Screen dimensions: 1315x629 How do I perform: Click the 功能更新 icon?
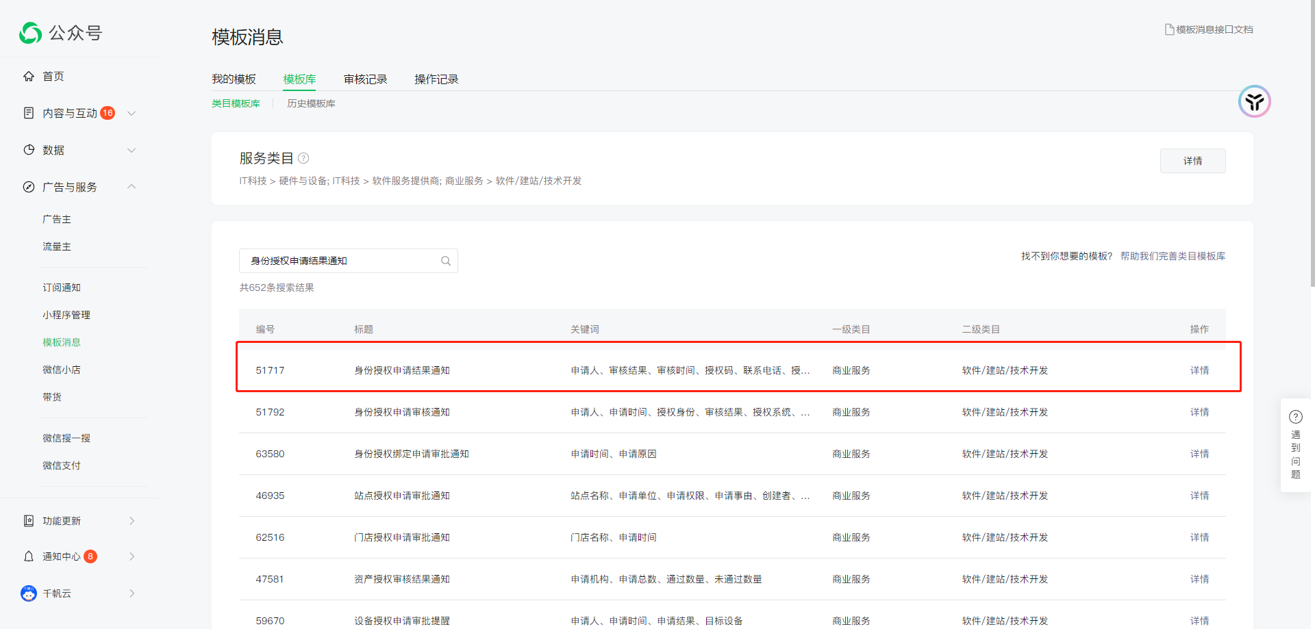click(x=29, y=521)
